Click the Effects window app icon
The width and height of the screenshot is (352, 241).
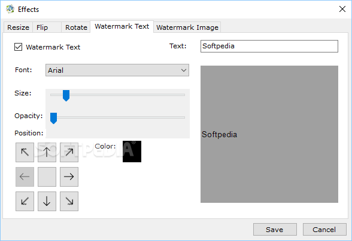[10, 9]
